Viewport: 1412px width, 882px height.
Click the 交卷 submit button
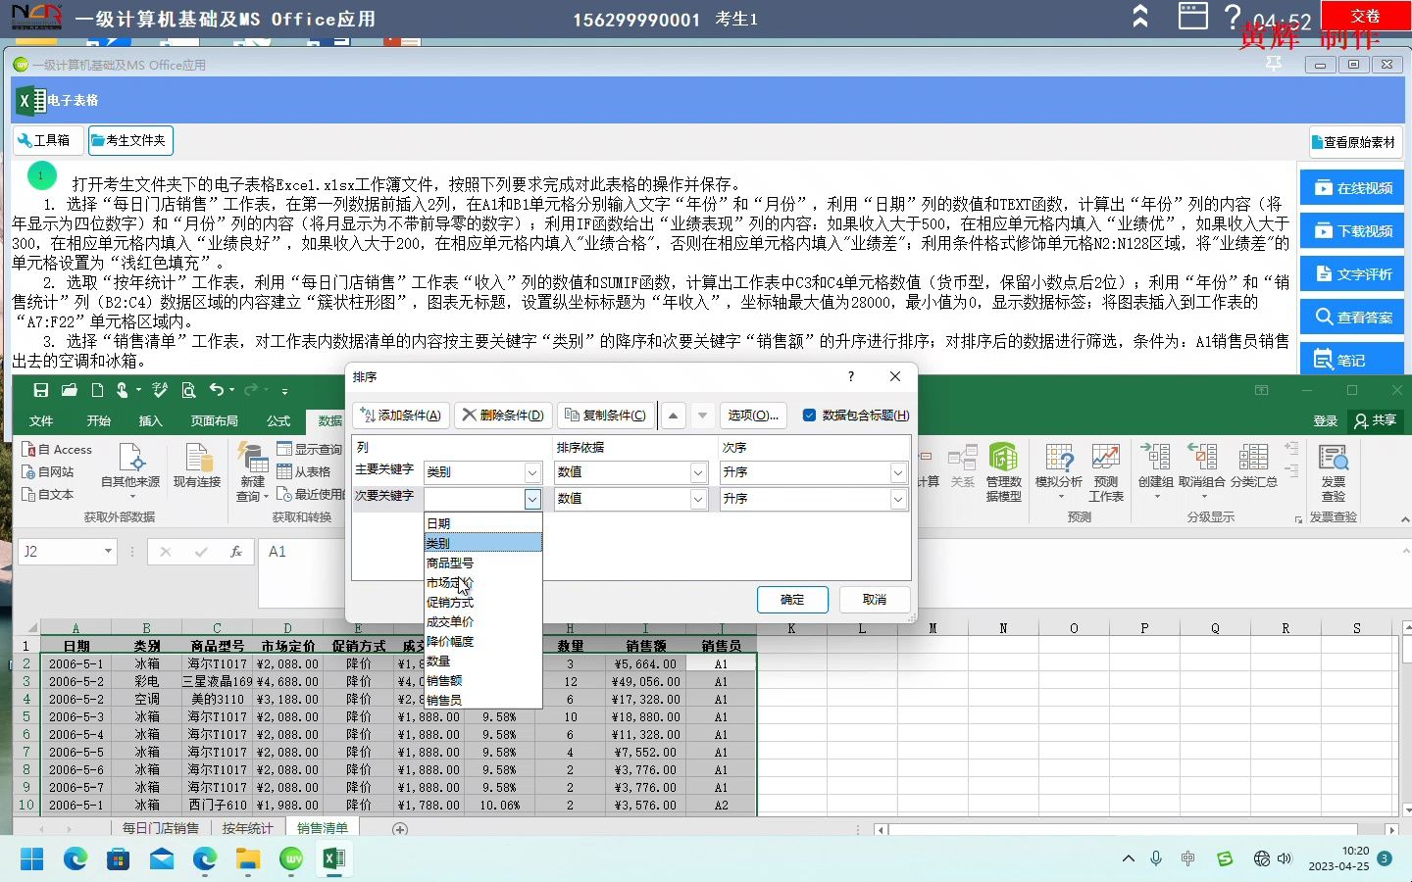click(x=1365, y=17)
